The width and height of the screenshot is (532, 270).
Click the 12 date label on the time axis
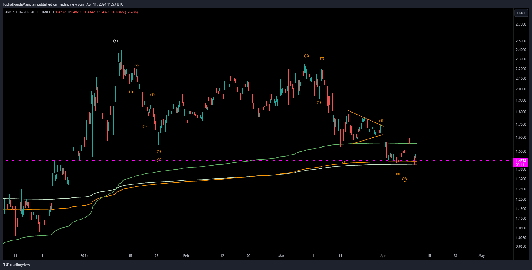coord(222,256)
